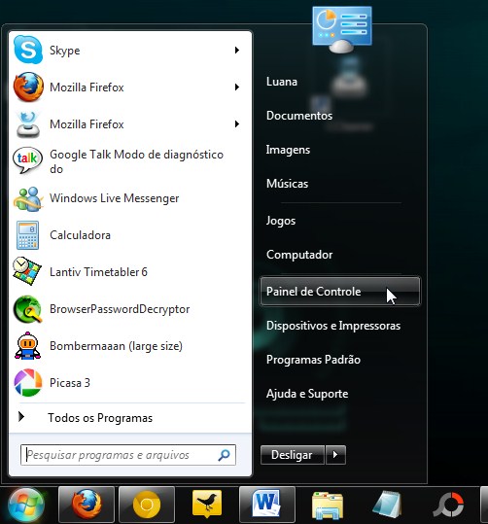Screen dimensions: 488x524
Task: Open Windows Explorer folder in taskbar
Action: click(328, 506)
